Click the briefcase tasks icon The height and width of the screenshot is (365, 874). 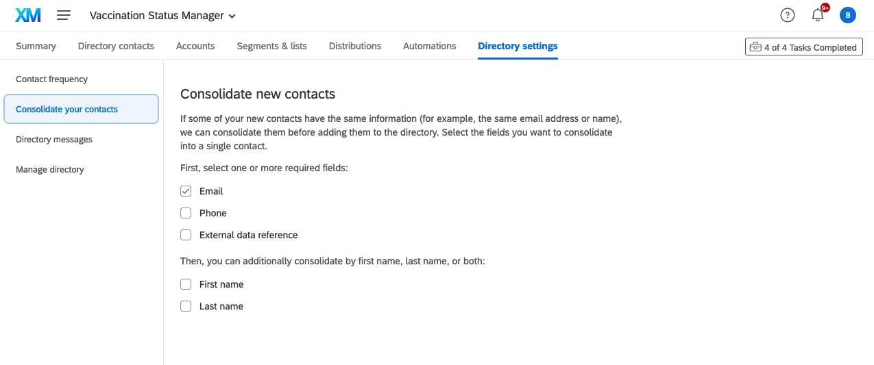[x=755, y=47]
